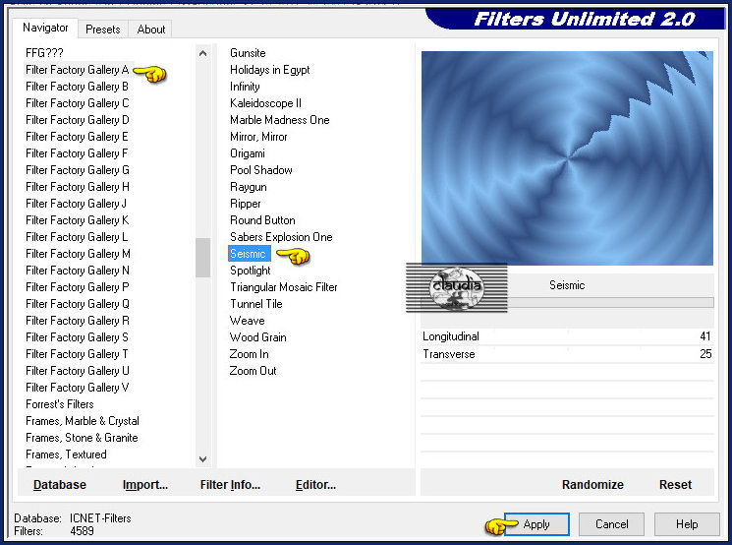Screen dimensions: 732x545
Task: Reset the filter settings
Action: tap(675, 485)
